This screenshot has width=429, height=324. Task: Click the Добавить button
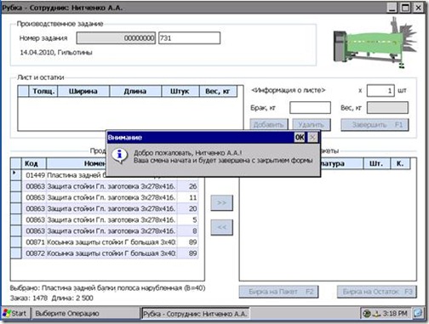tap(269, 125)
